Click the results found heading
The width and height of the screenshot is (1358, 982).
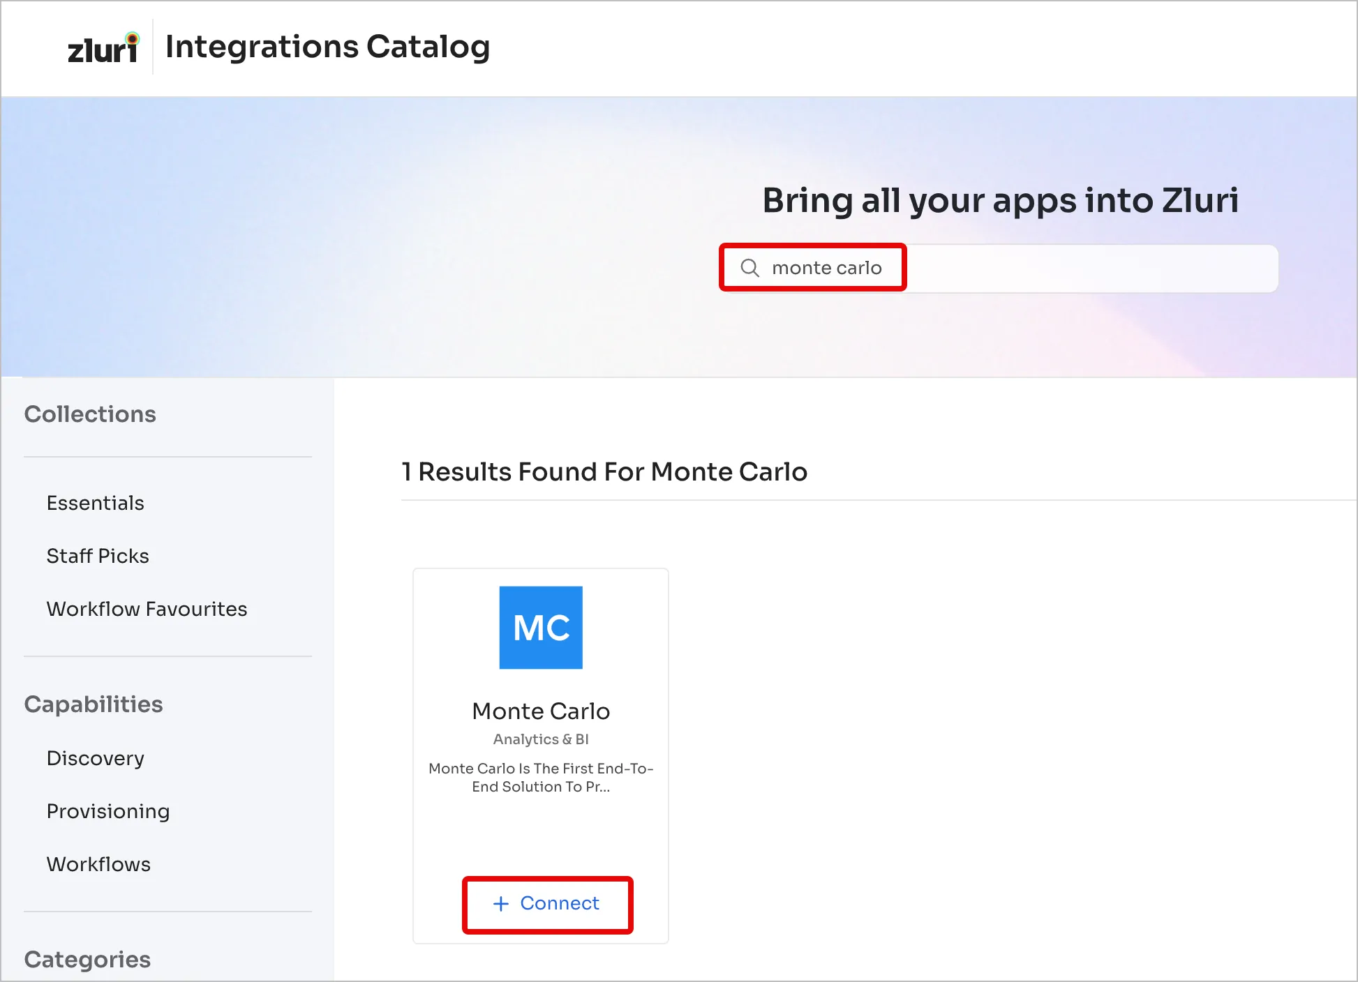pyautogui.click(x=604, y=472)
